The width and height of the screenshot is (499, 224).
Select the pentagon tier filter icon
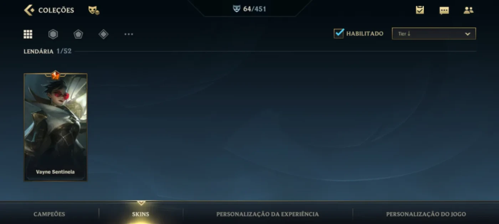[78, 34]
